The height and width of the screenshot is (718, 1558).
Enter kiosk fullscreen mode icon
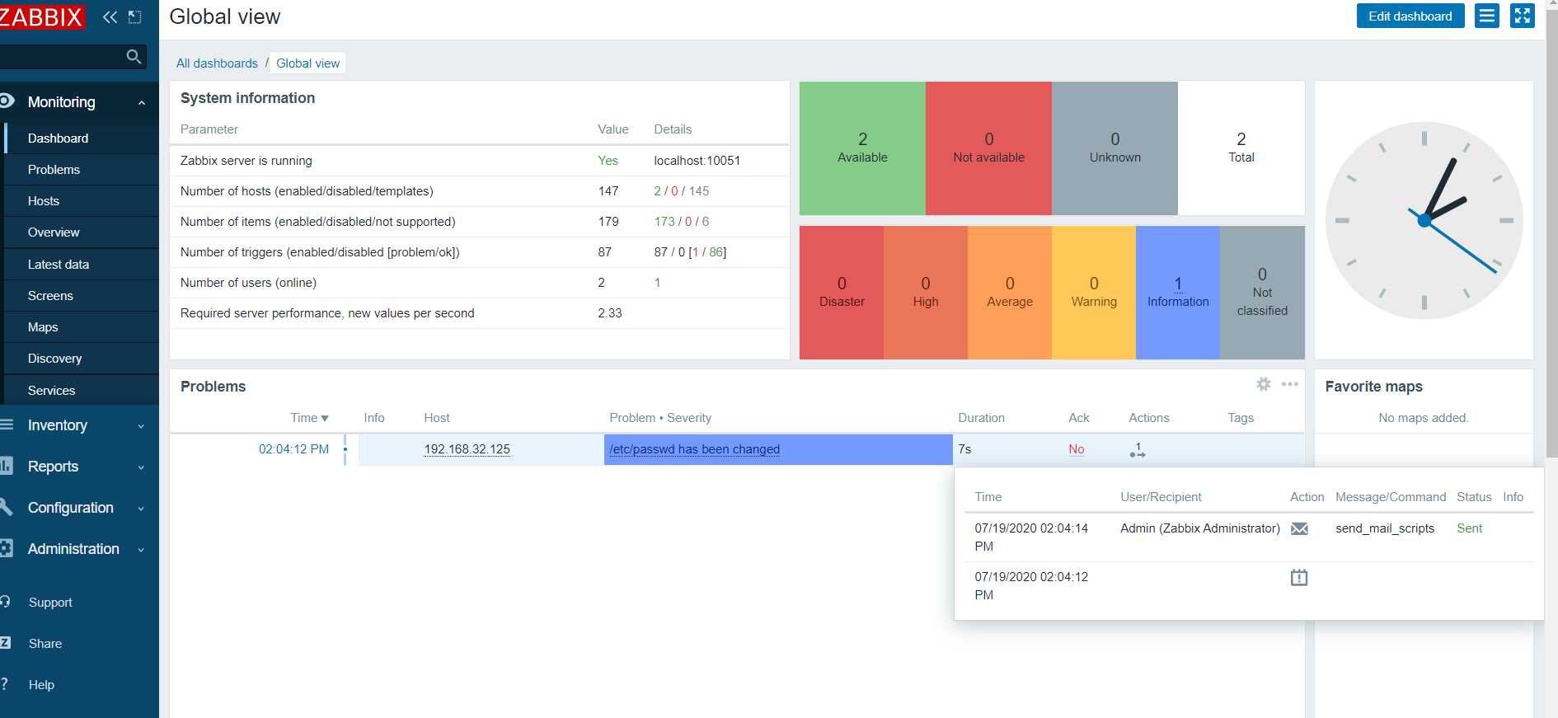point(1522,16)
